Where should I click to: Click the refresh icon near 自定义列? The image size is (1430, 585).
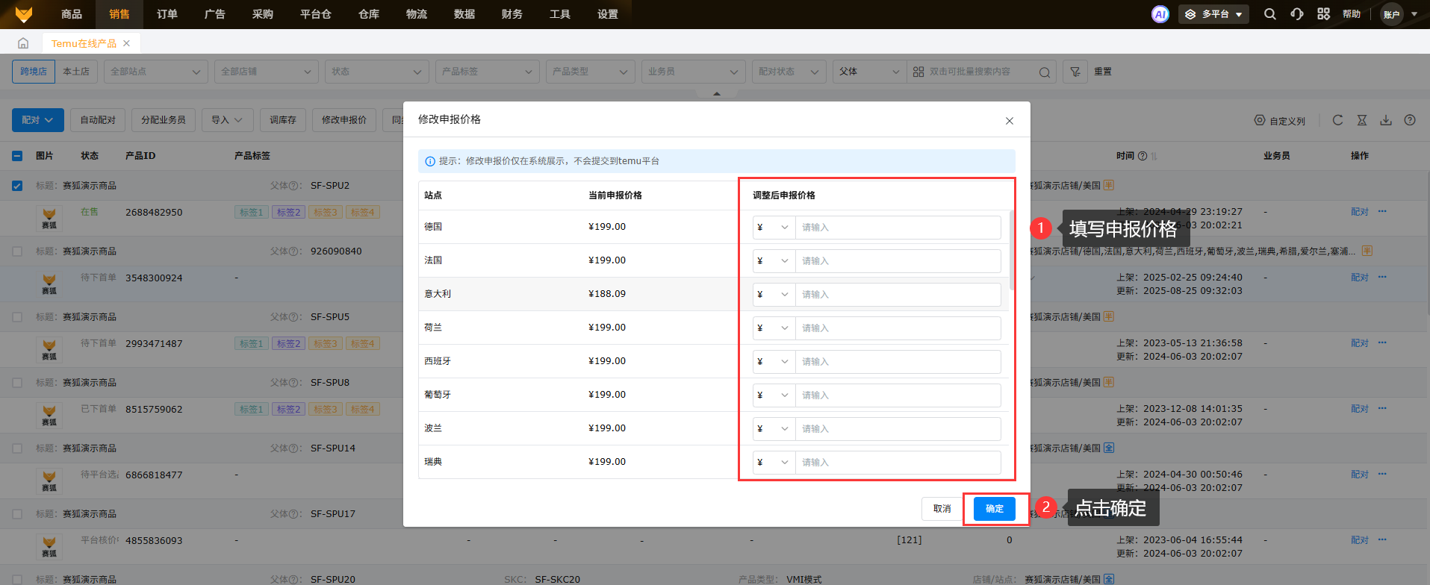tap(1337, 120)
